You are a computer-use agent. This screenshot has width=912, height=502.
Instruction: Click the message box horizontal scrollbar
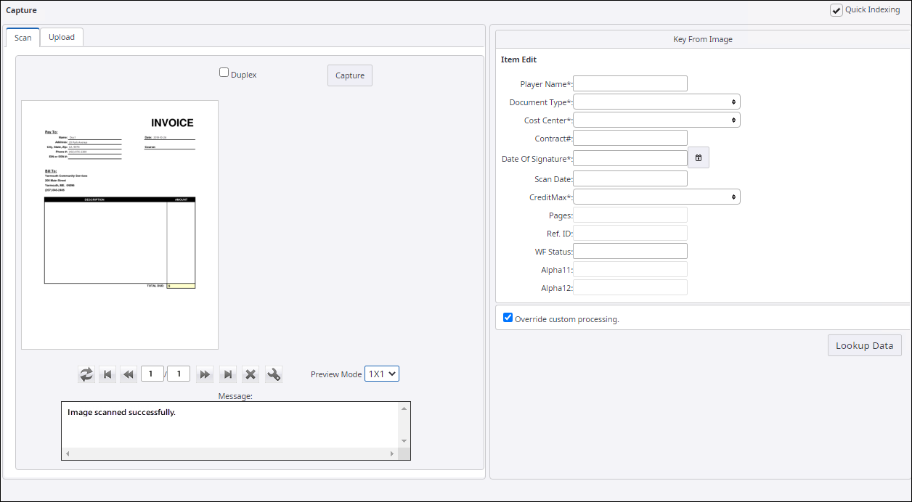point(230,454)
